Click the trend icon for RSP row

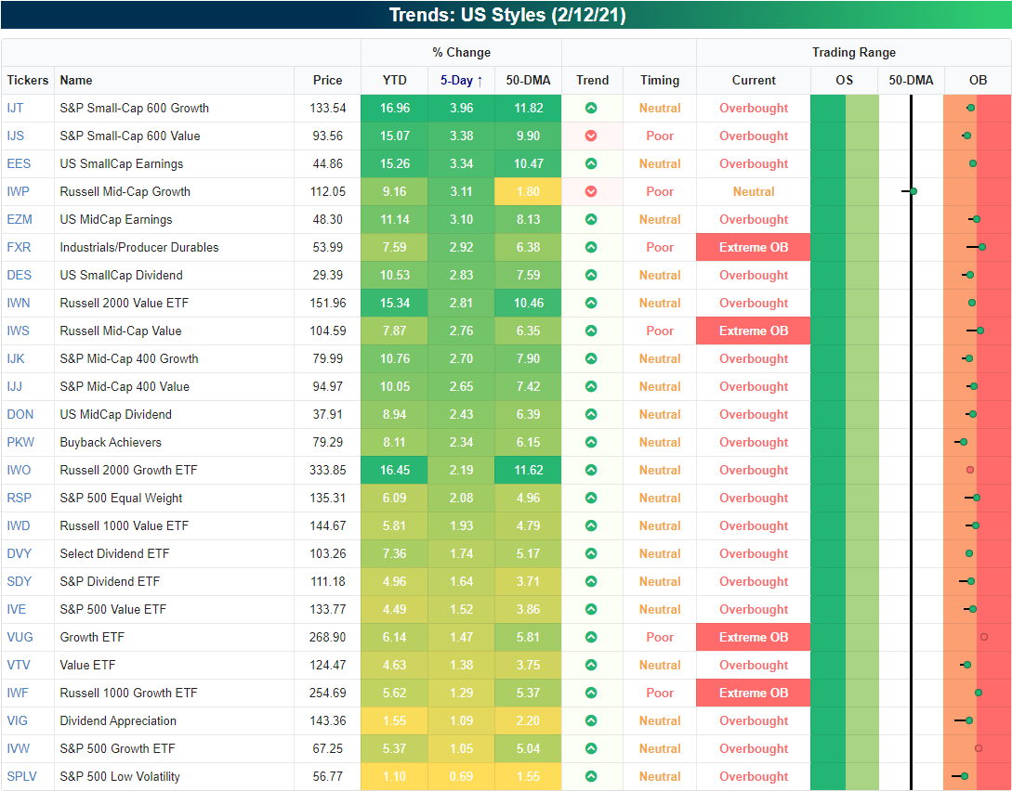pyautogui.click(x=591, y=498)
